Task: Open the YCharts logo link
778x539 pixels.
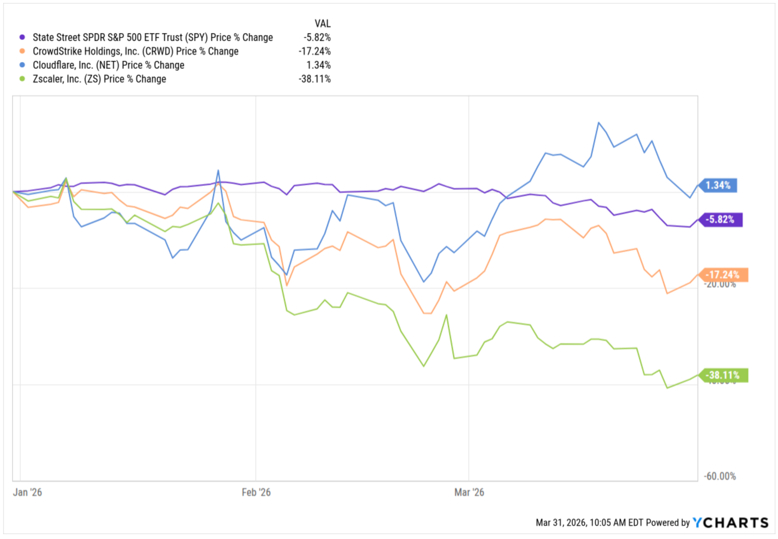Action: pyautogui.click(x=731, y=523)
